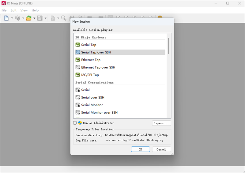Viewport: 245px width, 173px height.
Task: Expand the dropdown arrow beside Open folder icon
Action: [34, 18]
